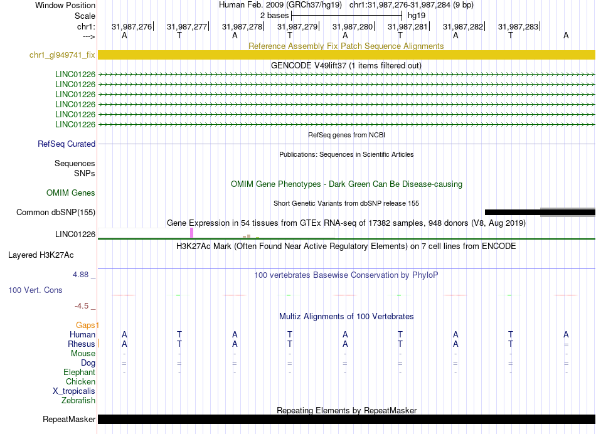
Task: Click the -4.5 conservation scale value
Action: (x=82, y=306)
